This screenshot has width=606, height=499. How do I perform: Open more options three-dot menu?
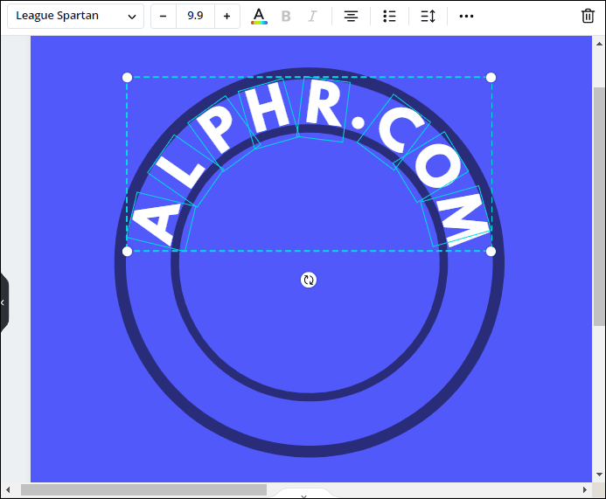click(466, 17)
